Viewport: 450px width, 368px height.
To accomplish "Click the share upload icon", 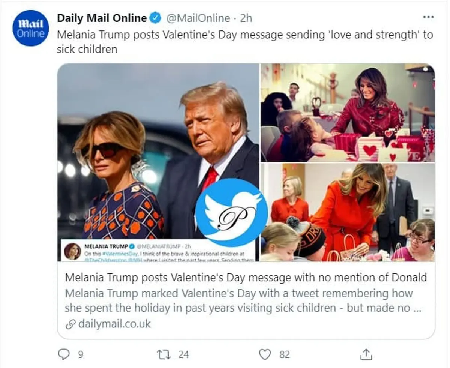I will pos(366,354).
